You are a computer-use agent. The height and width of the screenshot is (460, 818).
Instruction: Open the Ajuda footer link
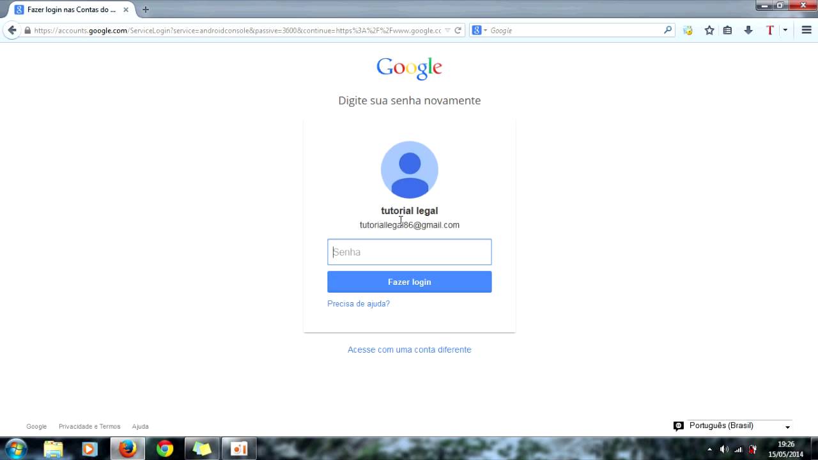(141, 426)
